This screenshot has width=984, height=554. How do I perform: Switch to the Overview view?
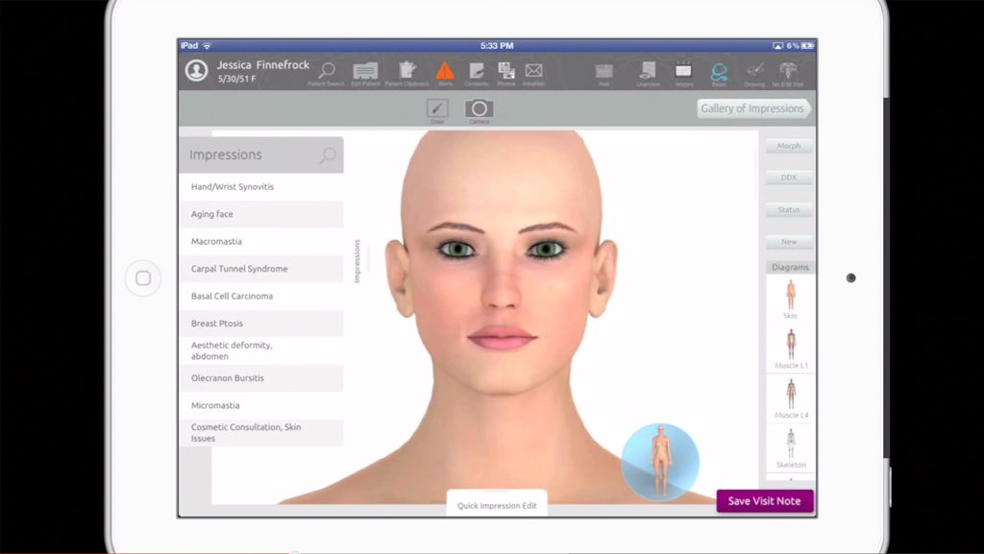pyautogui.click(x=648, y=70)
